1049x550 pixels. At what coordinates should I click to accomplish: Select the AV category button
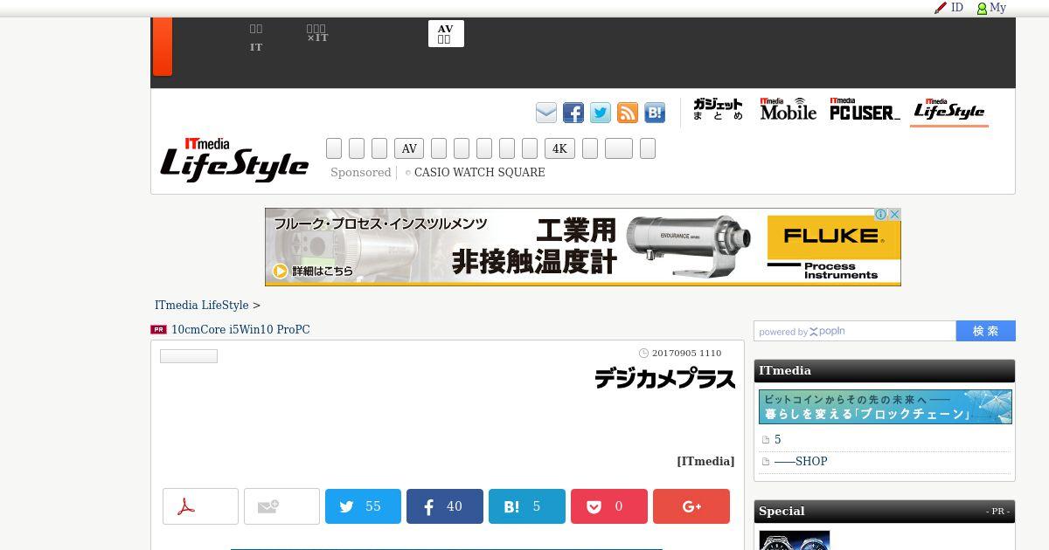point(409,148)
